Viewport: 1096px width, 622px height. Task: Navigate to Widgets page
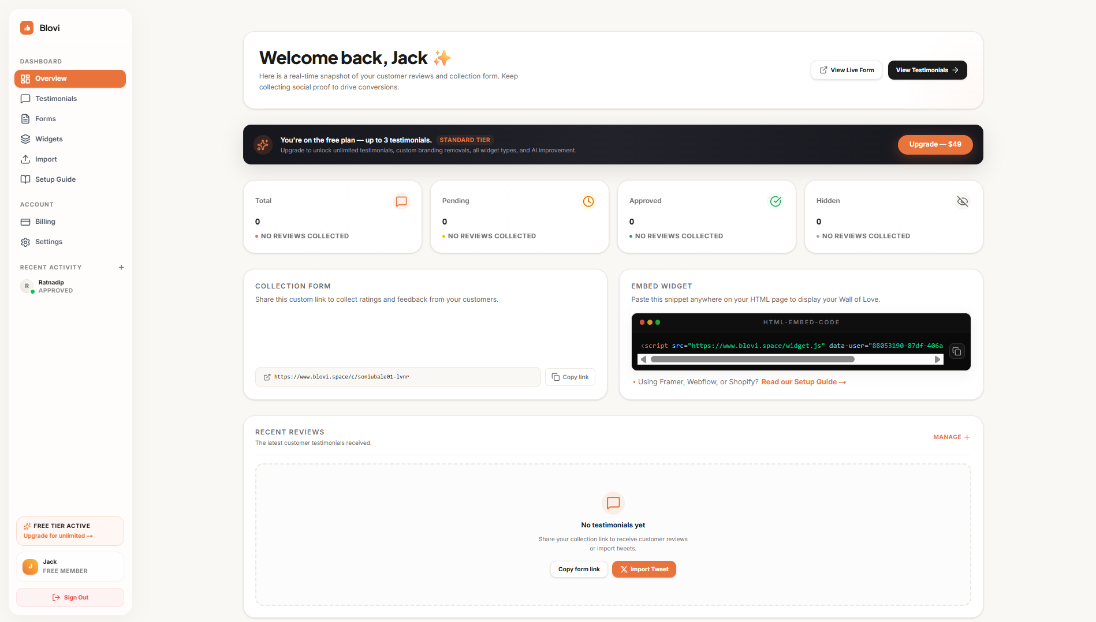tap(70, 139)
